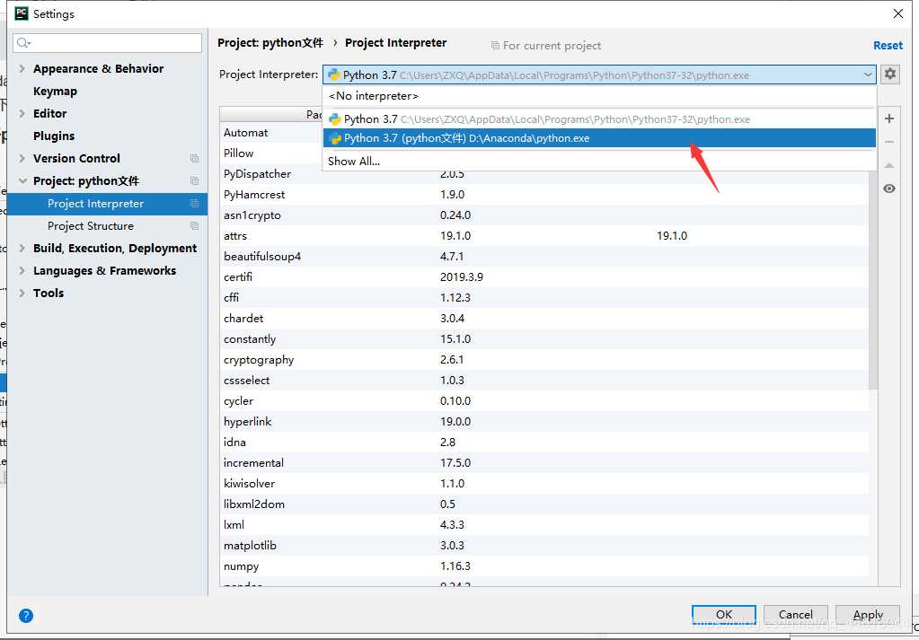This screenshot has height=640, width=919.
Task: Select Project Structure in sidebar
Action: click(x=107, y=225)
